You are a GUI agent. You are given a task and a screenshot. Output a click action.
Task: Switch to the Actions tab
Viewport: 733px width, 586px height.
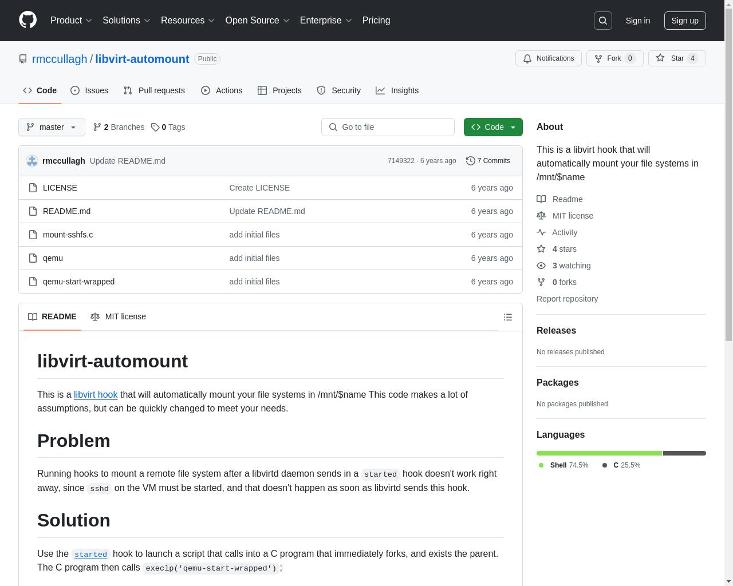point(222,90)
